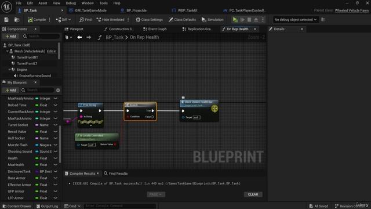Open Compile options three-dot menu
371x209 pixels.
point(50,20)
